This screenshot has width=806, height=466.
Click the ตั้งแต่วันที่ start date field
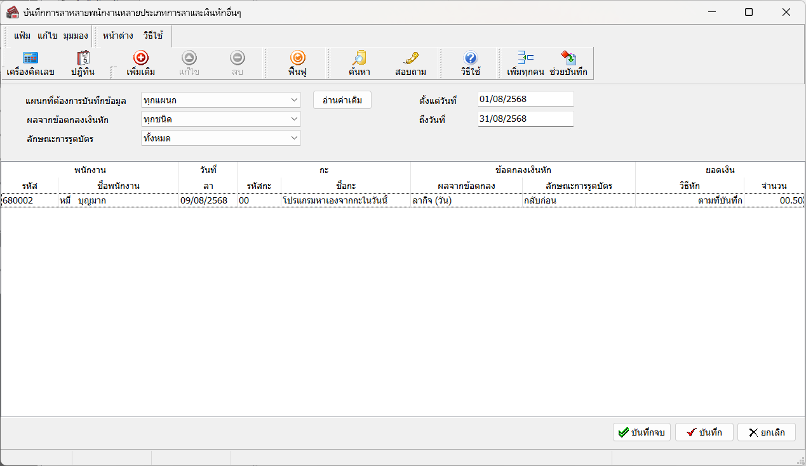pyautogui.click(x=525, y=100)
